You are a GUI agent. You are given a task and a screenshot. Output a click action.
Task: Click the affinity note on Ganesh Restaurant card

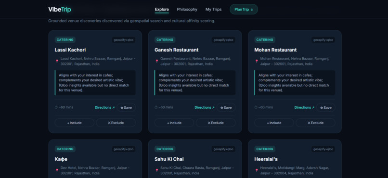[x=195, y=83]
